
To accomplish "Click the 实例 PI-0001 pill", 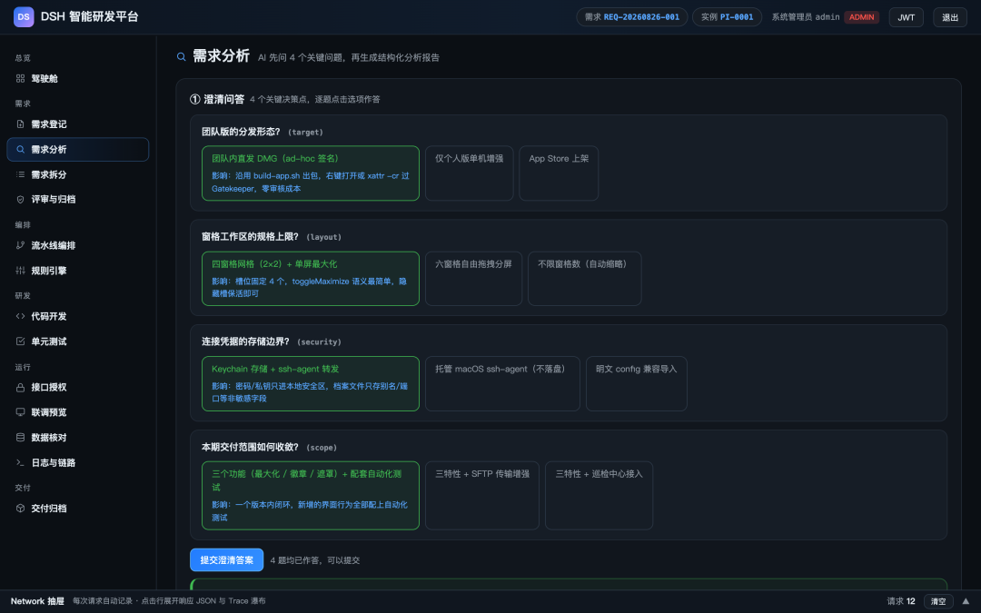I will coord(727,17).
